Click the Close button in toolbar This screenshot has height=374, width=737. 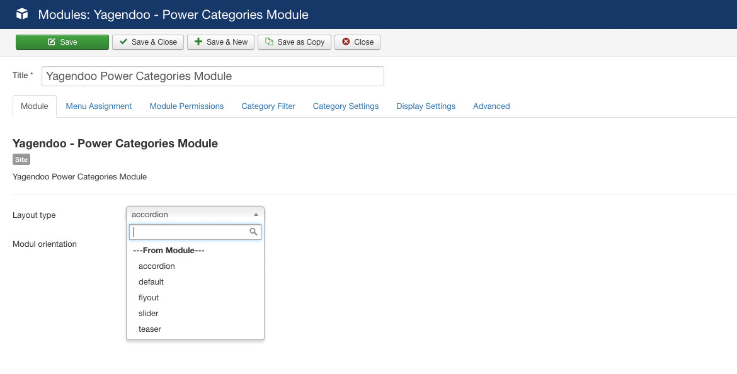click(x=357, y=42)
